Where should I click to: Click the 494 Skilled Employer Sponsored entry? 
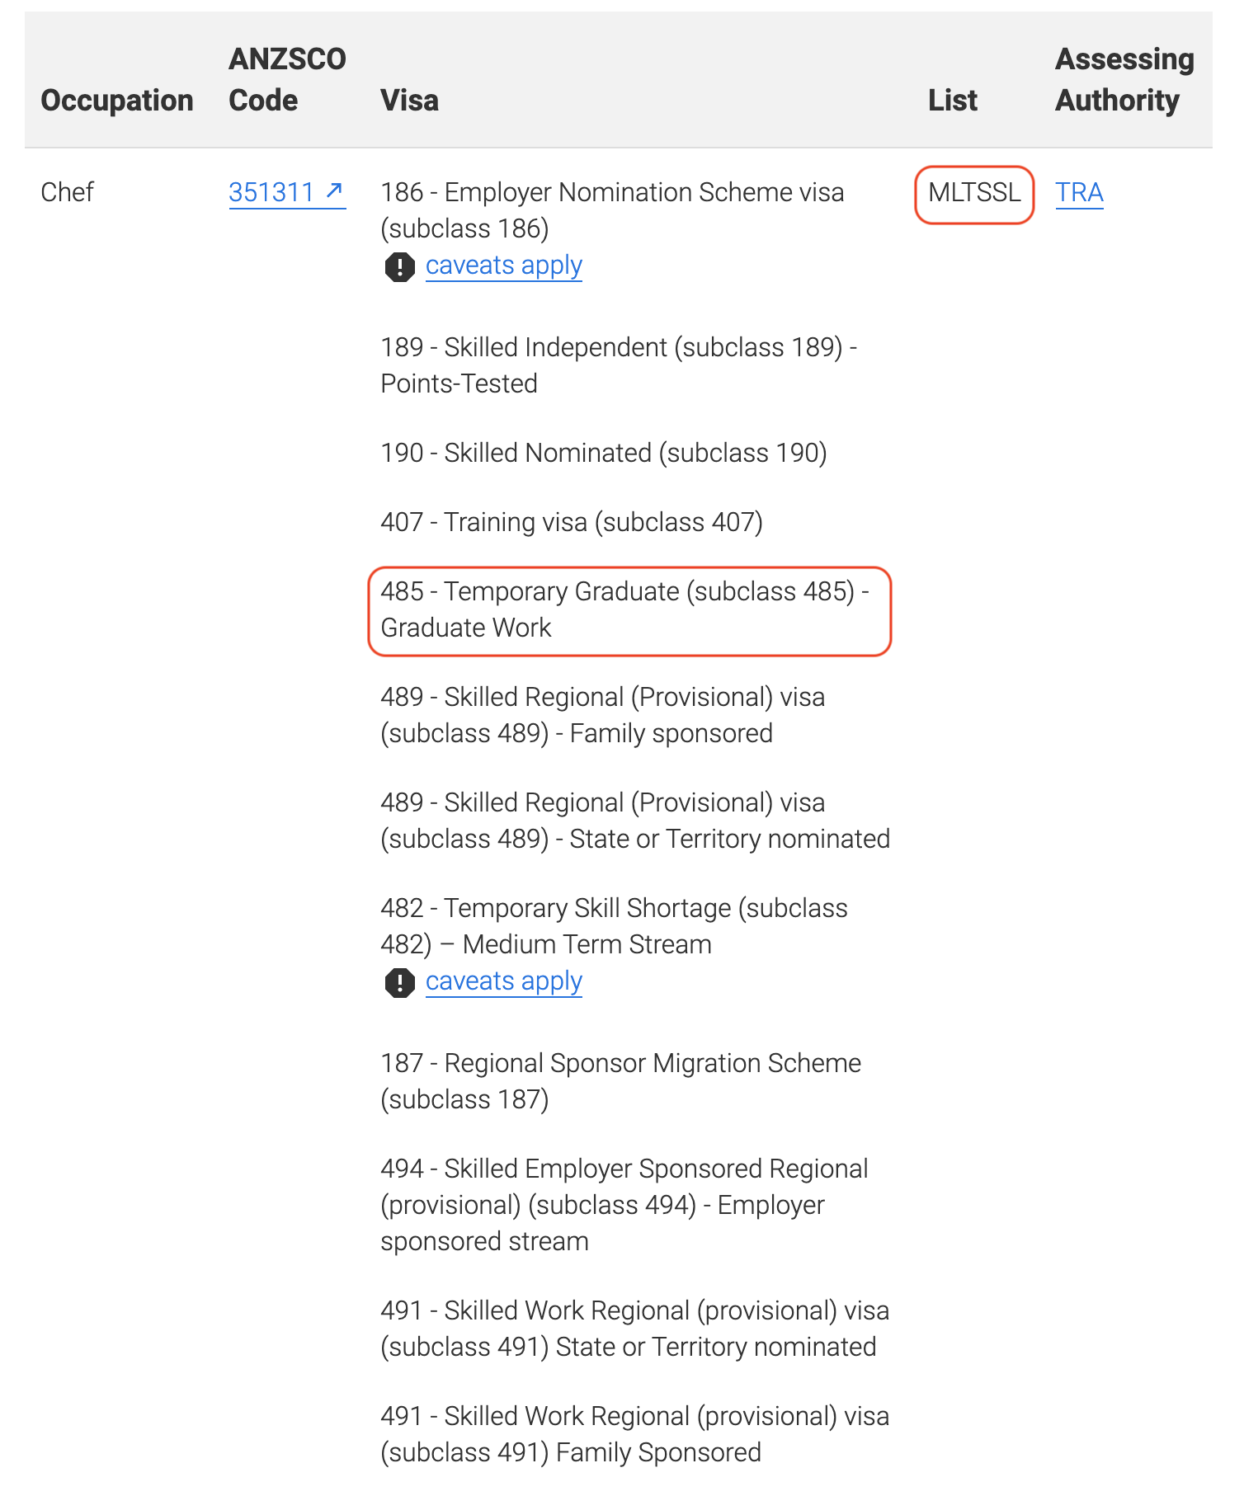click(x=624, y=1205)
